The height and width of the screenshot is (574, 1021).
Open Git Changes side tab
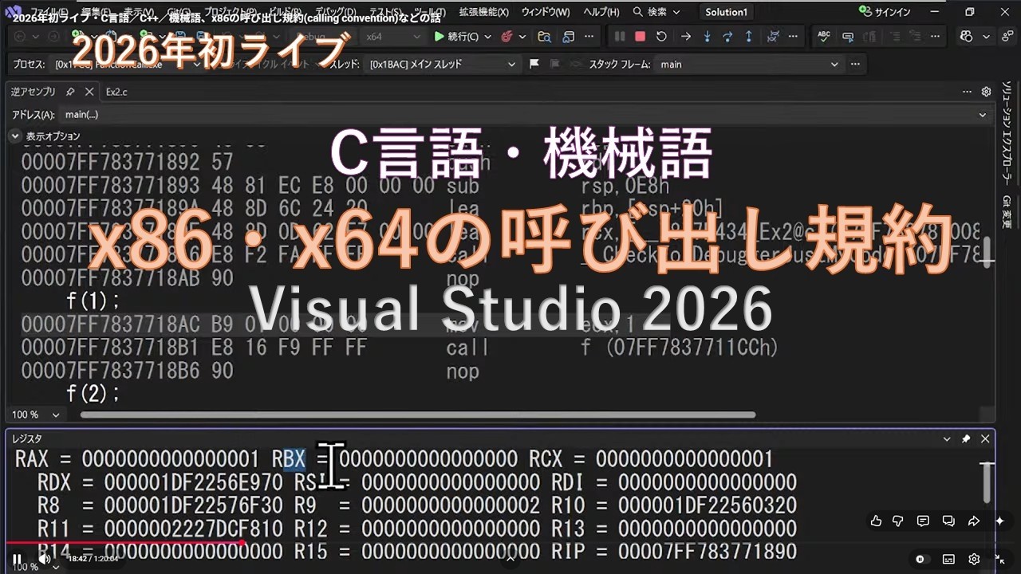[1007, 211]
